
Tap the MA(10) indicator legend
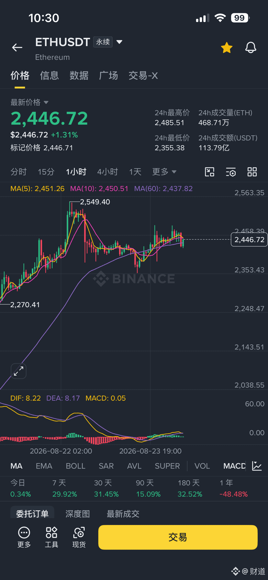(x=99, y=189)
